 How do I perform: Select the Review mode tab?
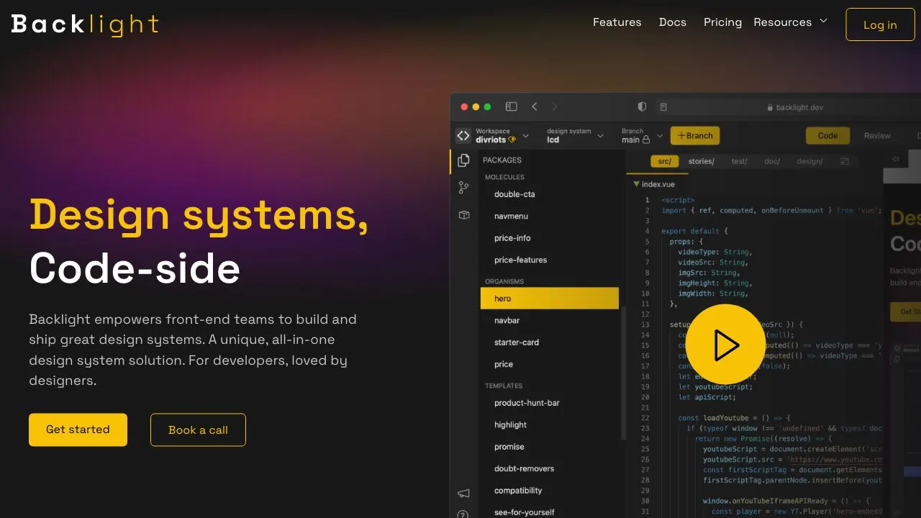(876, 135)
